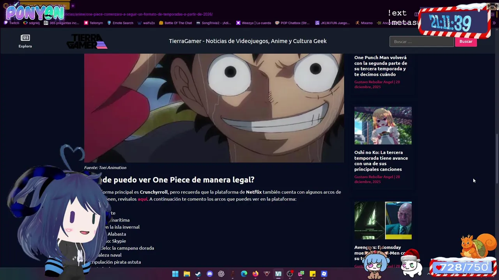Open Firefox from the taskbar

click(255, 274)
